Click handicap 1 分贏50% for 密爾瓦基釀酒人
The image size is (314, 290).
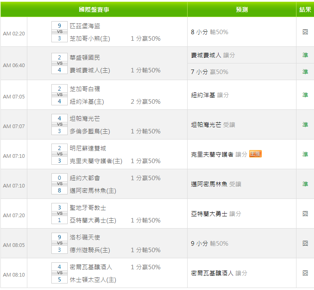coord(146,267)
